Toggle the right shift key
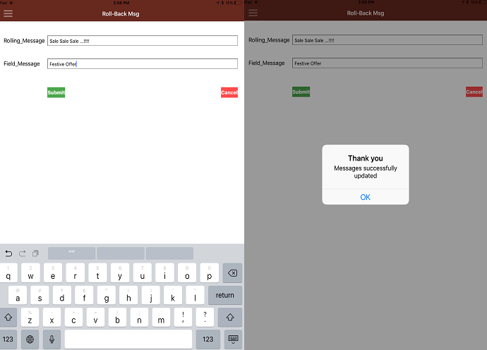This screenshot has width=487, height=350. [x=230, y=317]
